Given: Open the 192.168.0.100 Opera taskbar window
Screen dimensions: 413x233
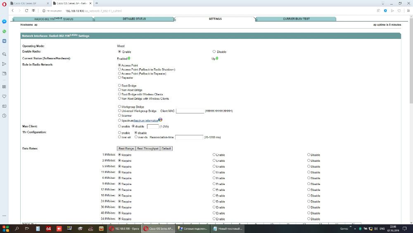Looking at the screenshot, I should click(125, 228).
